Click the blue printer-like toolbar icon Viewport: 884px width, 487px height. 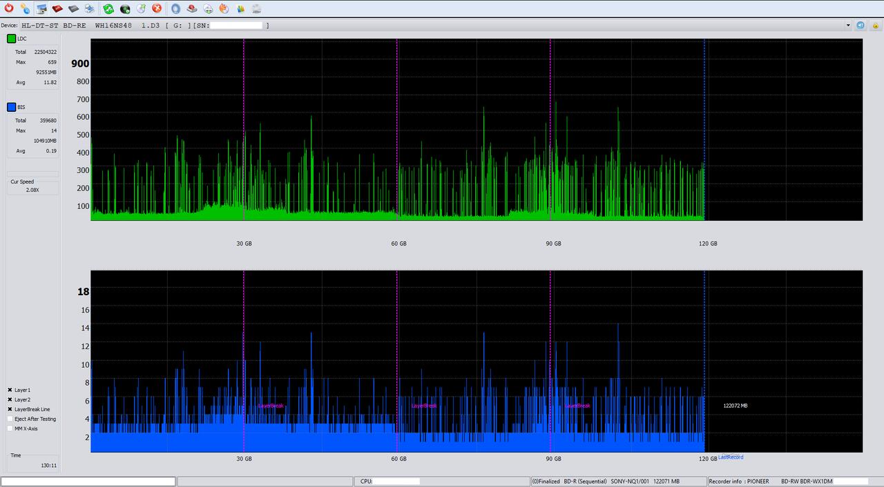tap(90, 8)
